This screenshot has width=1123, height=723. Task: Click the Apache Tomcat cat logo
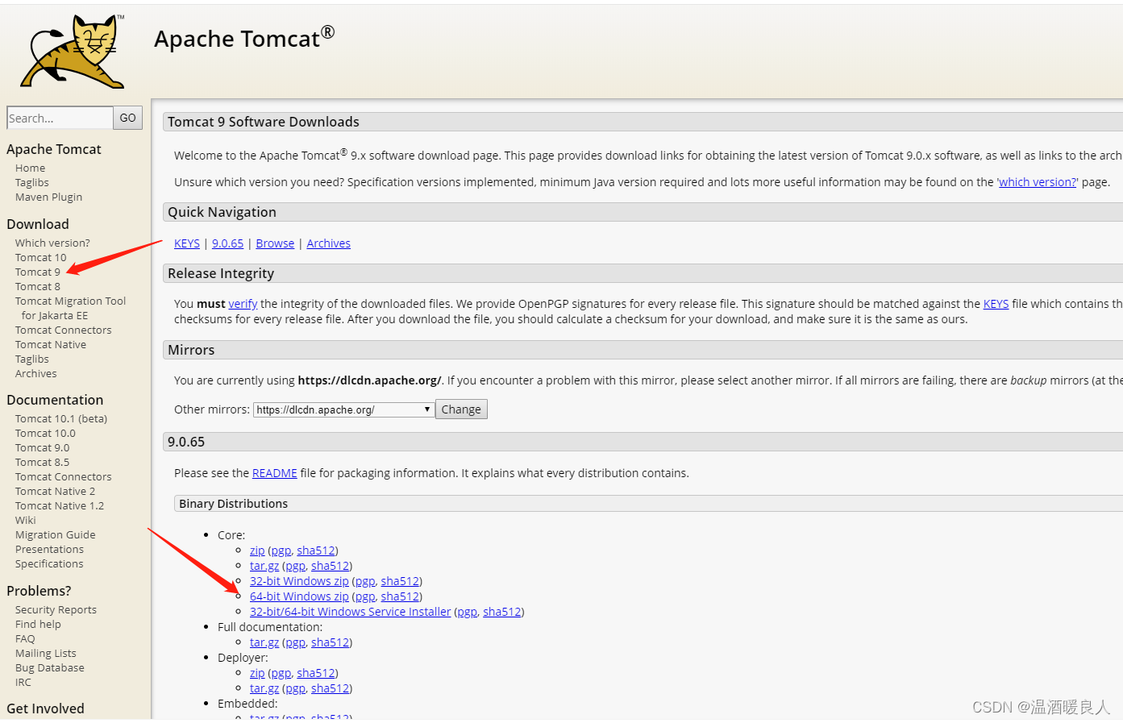coord(73,51)
